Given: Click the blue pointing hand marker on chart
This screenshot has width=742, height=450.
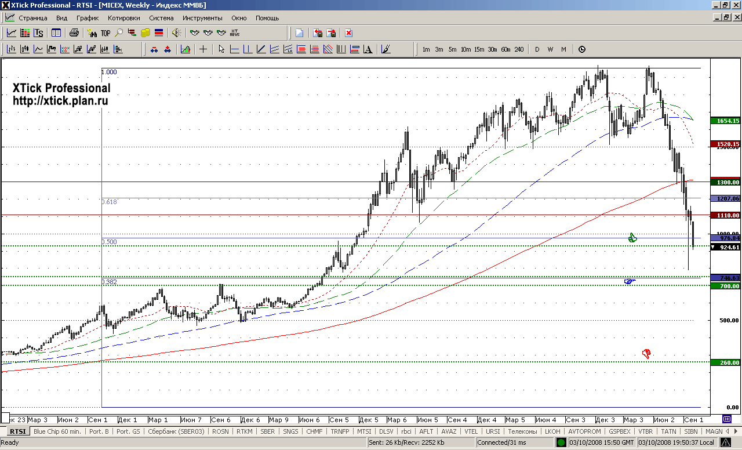Looking at the screenshot, I should pyautogui.click(x=630, y=281).
